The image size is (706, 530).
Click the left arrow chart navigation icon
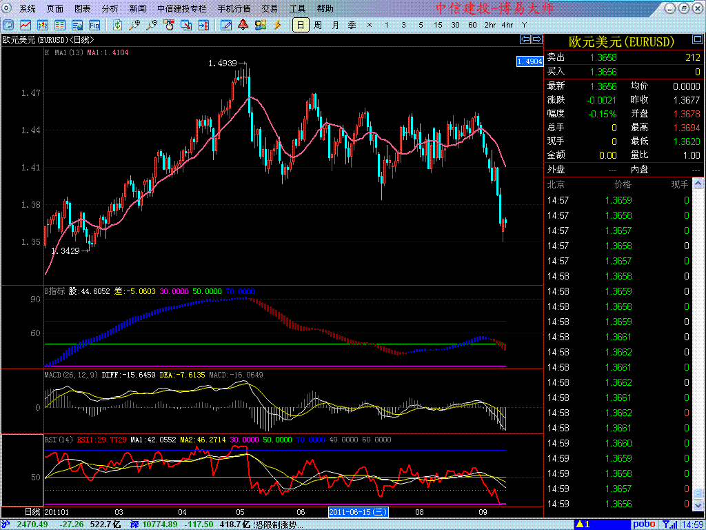[x=525, y=39]
